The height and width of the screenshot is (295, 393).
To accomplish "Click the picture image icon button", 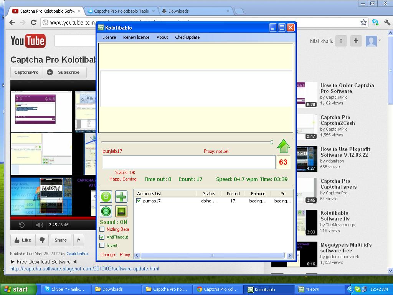I will click(x=121, y=211).
